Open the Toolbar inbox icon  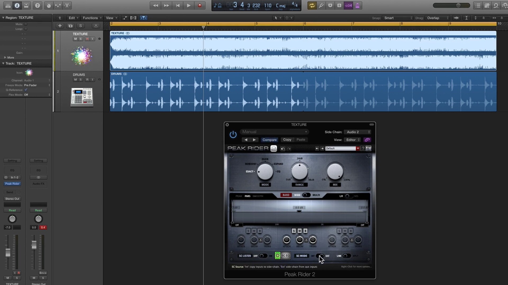pyautogui.click(x=26, y=5)
